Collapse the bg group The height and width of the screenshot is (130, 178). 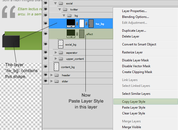64,16
